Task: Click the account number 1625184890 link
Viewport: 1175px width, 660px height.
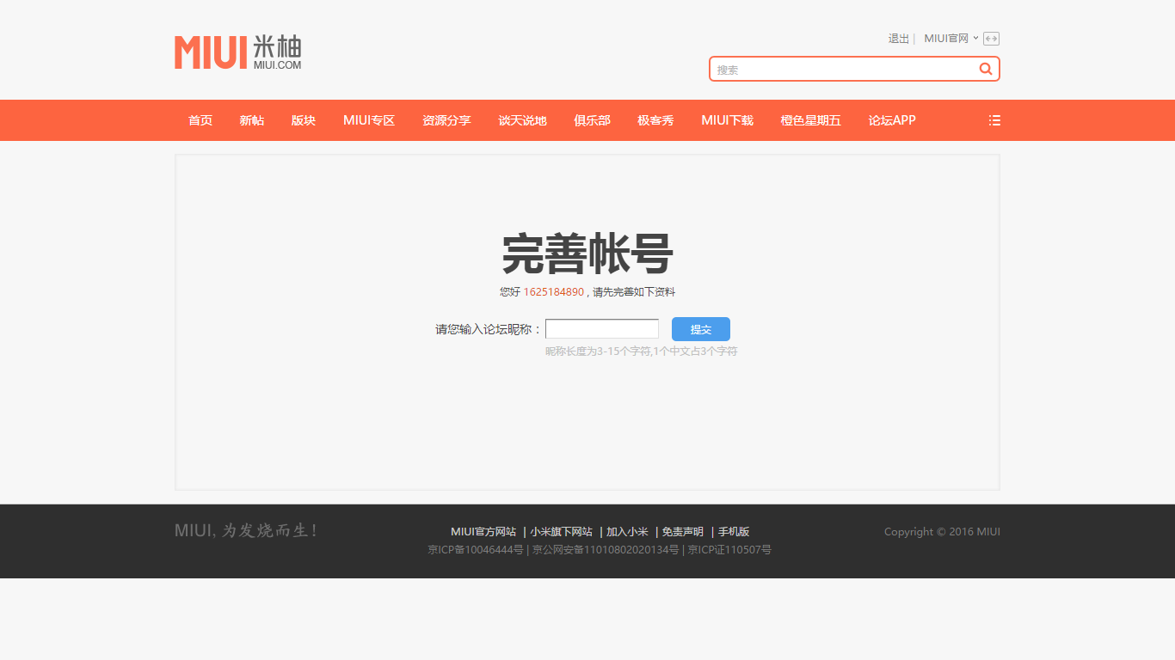Action: [553, 292]
